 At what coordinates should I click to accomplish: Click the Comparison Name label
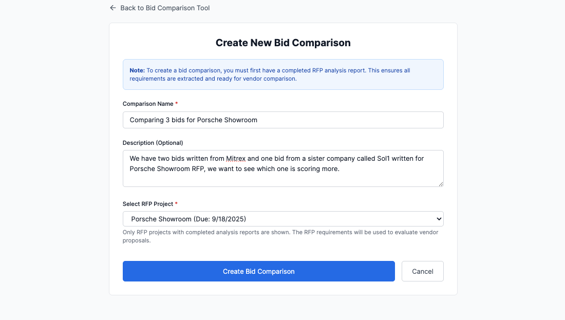(x=148, y=104)
